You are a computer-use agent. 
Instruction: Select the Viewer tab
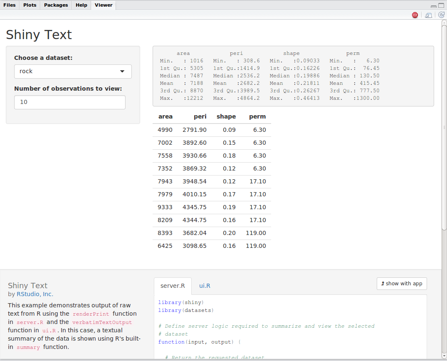tap(104, 5)
